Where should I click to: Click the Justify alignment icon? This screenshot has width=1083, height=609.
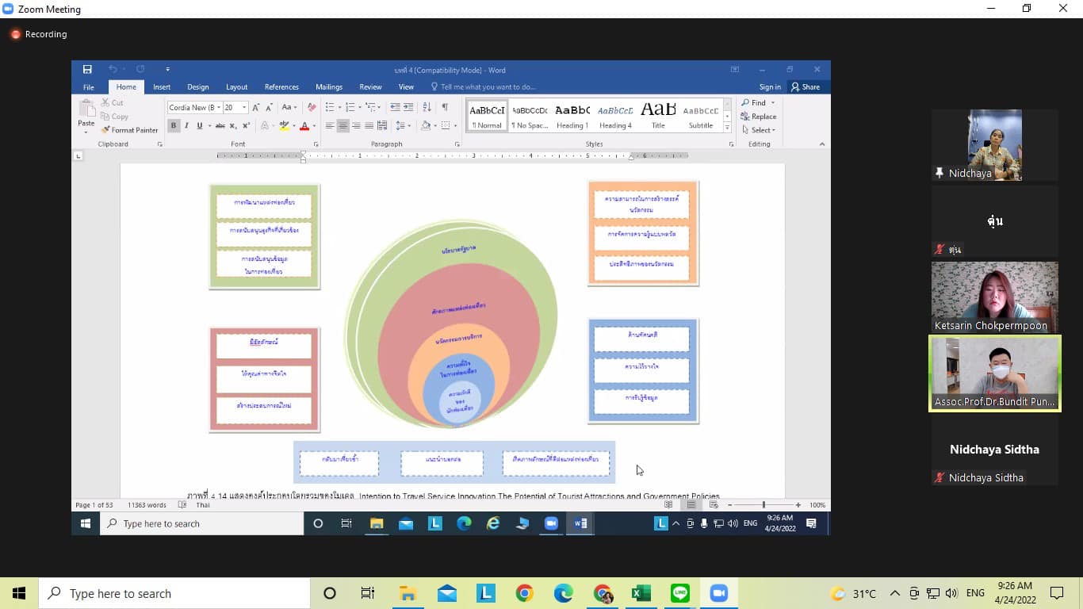coord(369,126)
